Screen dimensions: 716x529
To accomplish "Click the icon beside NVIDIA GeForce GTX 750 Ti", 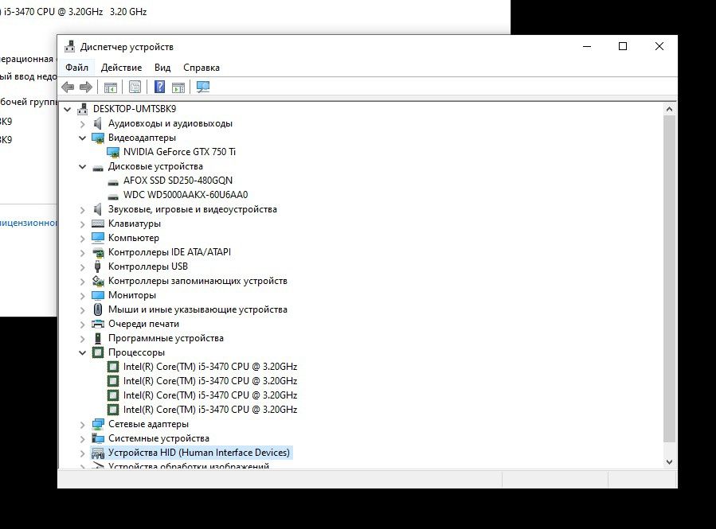I will (113, 152).
